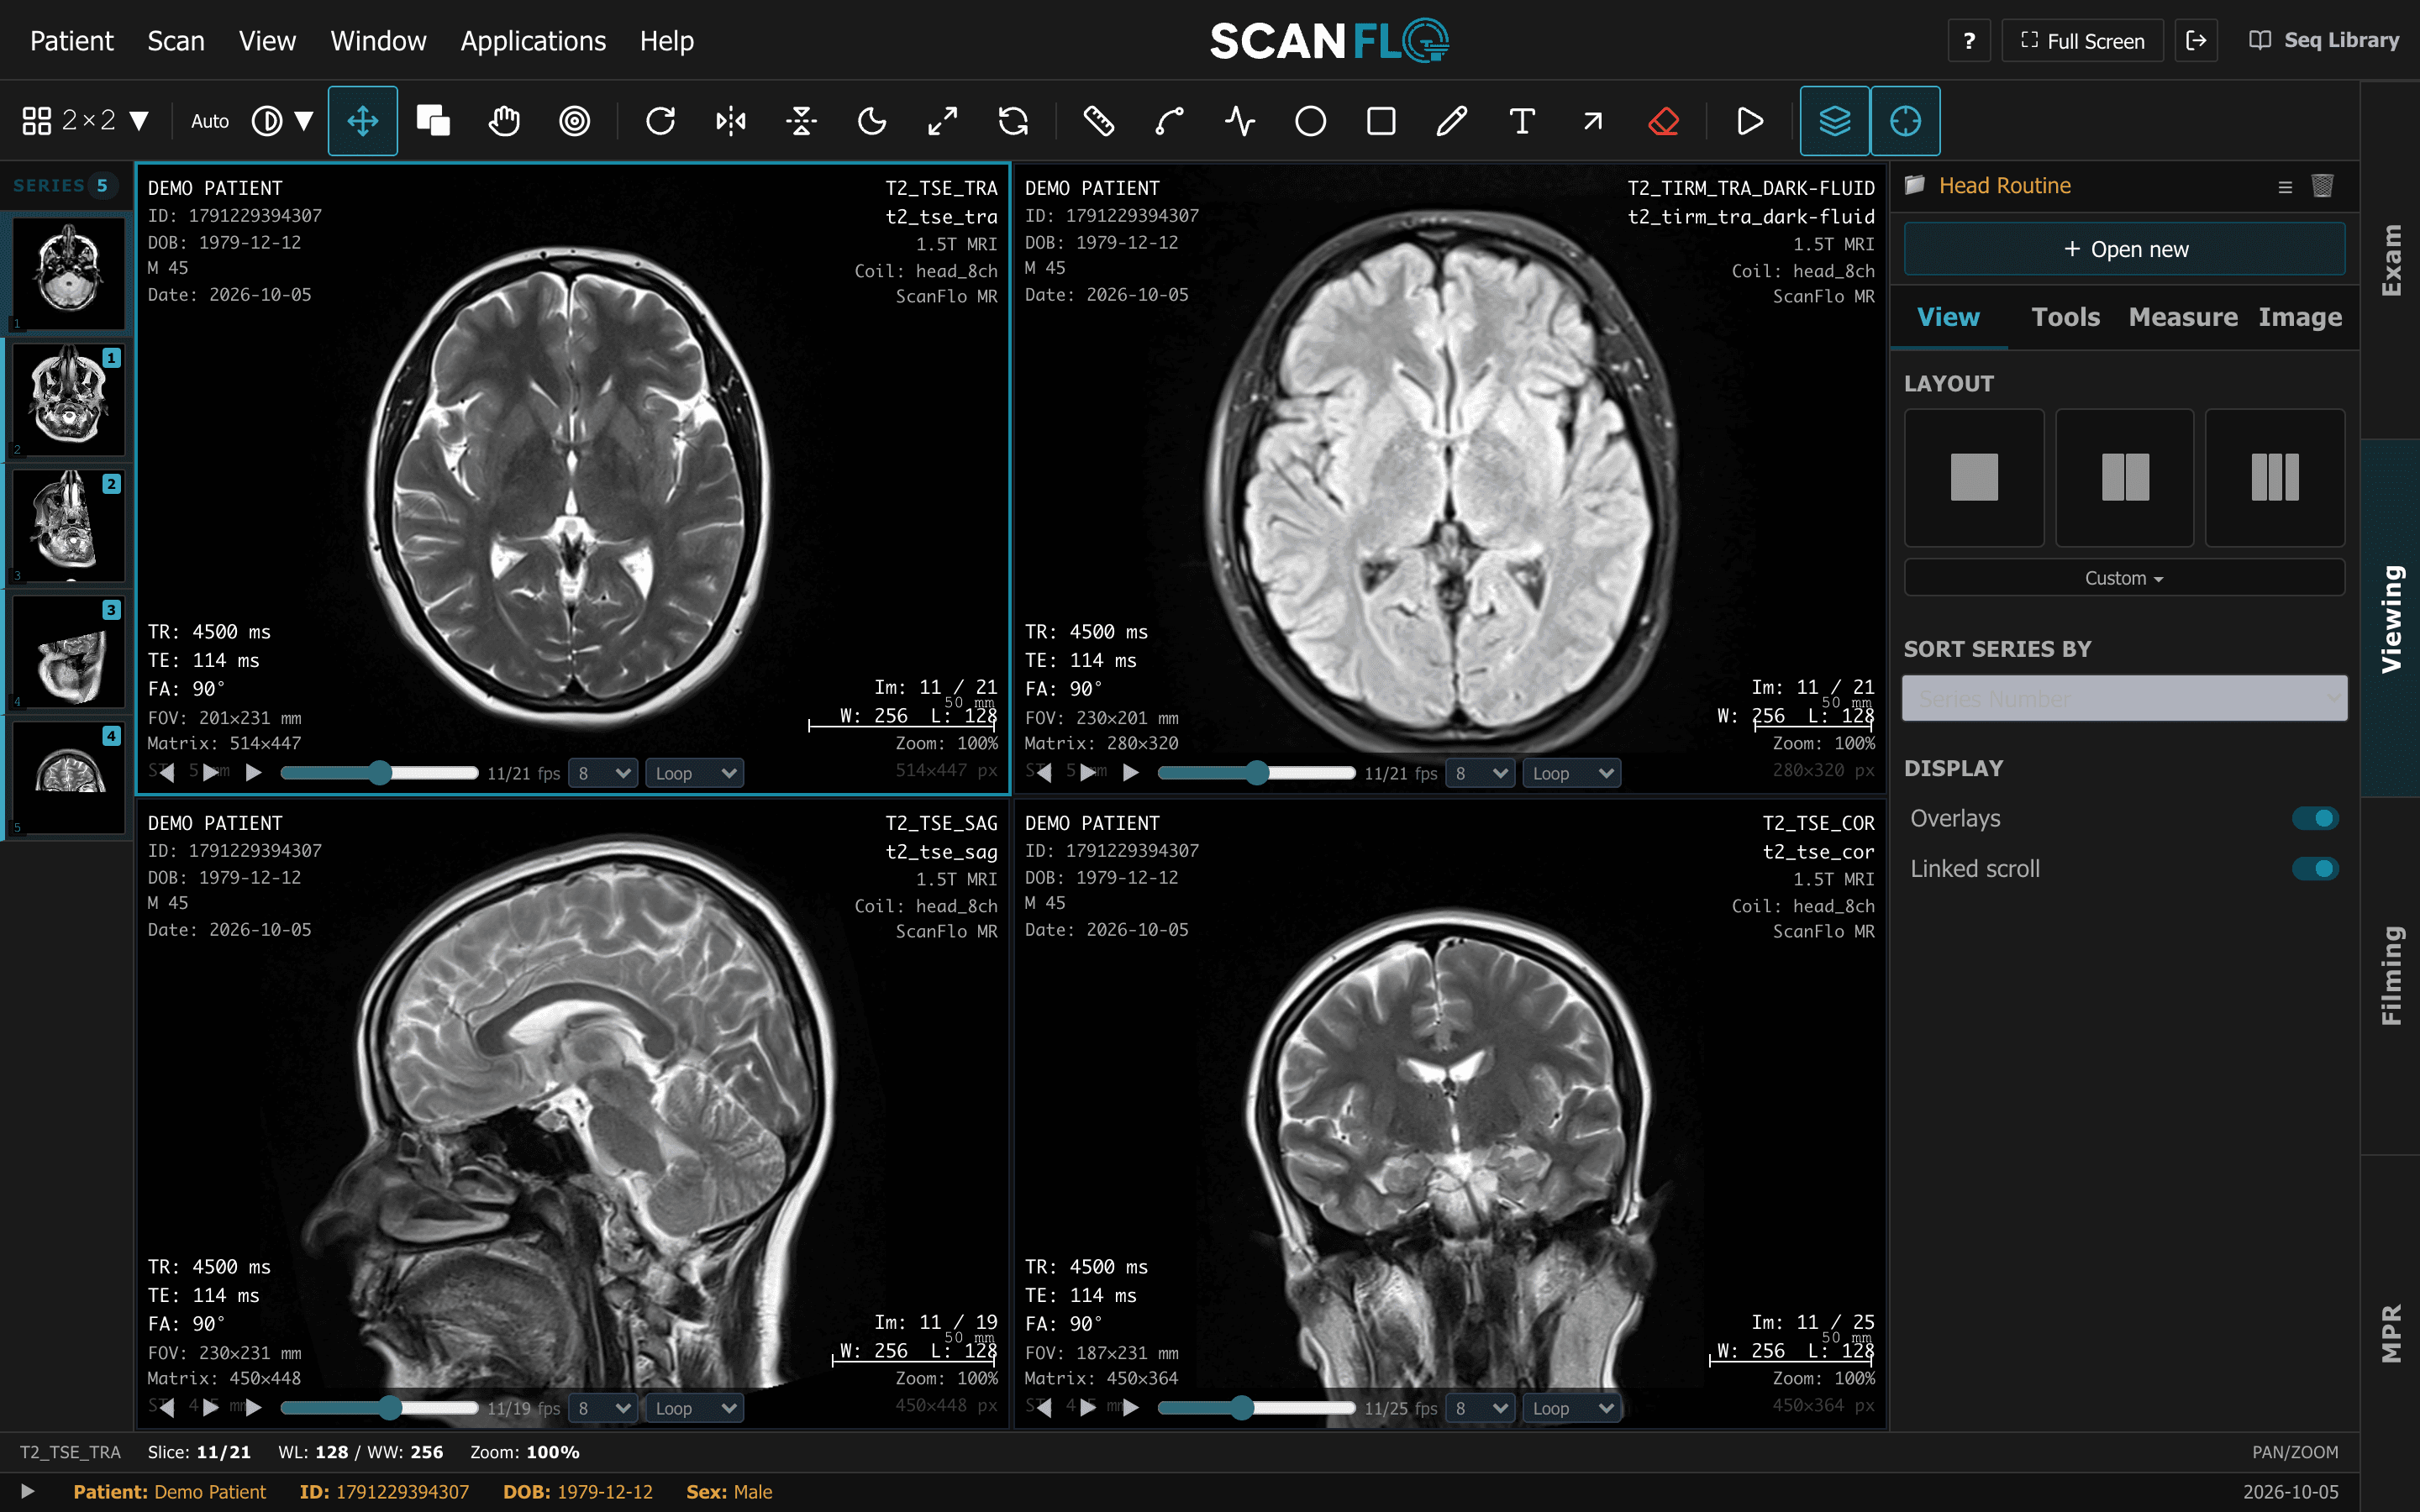Select the Pan/Move tool in toolbar
The image size is (2420, 1512).
point(362,121)
